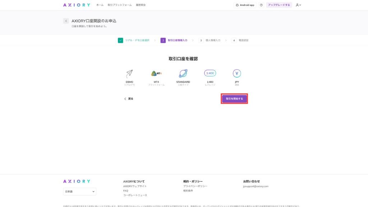Open the user account dropdown menu
This screenshot has width=368, height=207.
298,5
